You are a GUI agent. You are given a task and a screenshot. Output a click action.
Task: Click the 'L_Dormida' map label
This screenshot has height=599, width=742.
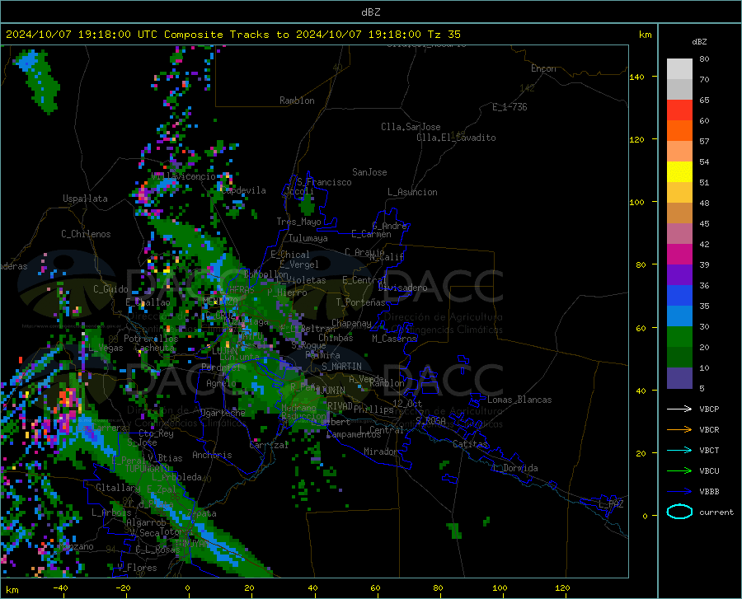(515, 468)
